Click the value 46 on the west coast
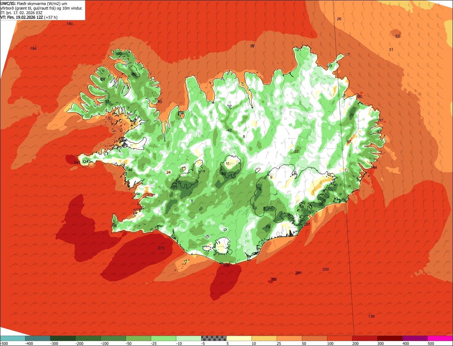This screenshot has width=453, height=346. point(130,170)
